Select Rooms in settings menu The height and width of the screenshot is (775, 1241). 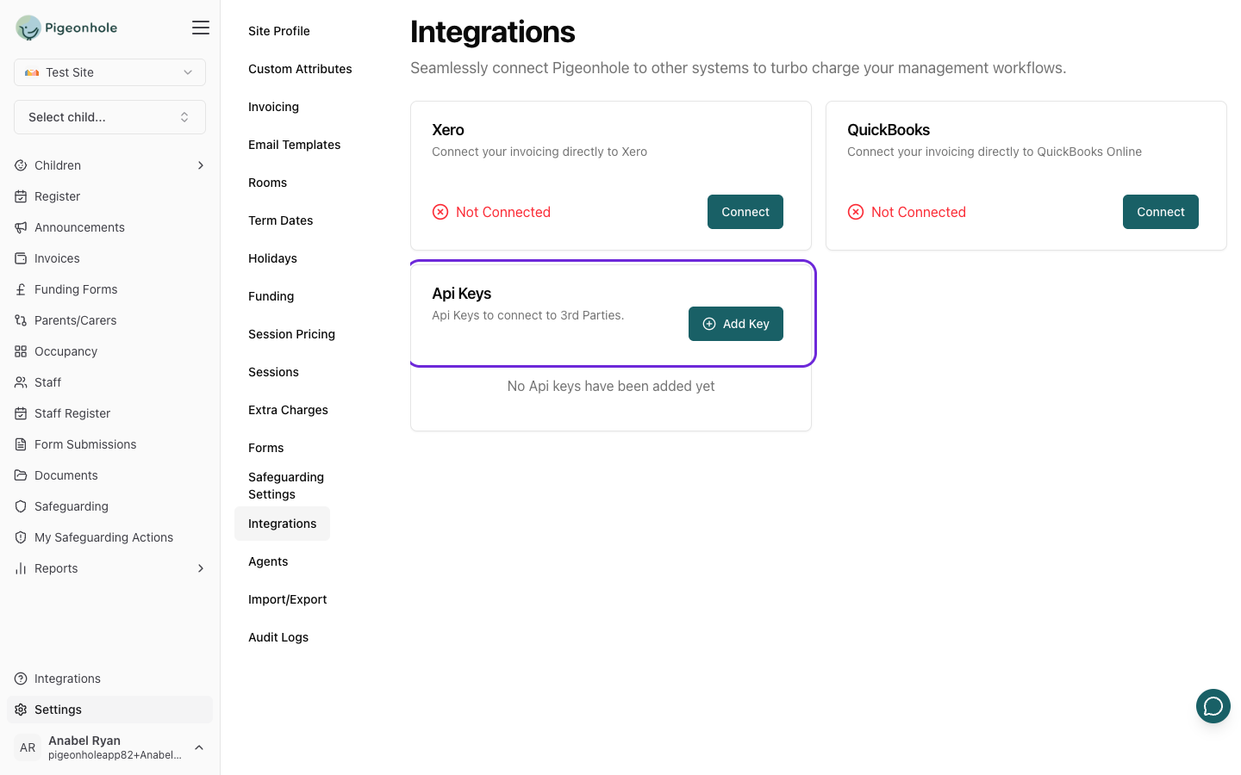(x=267, y=183)
